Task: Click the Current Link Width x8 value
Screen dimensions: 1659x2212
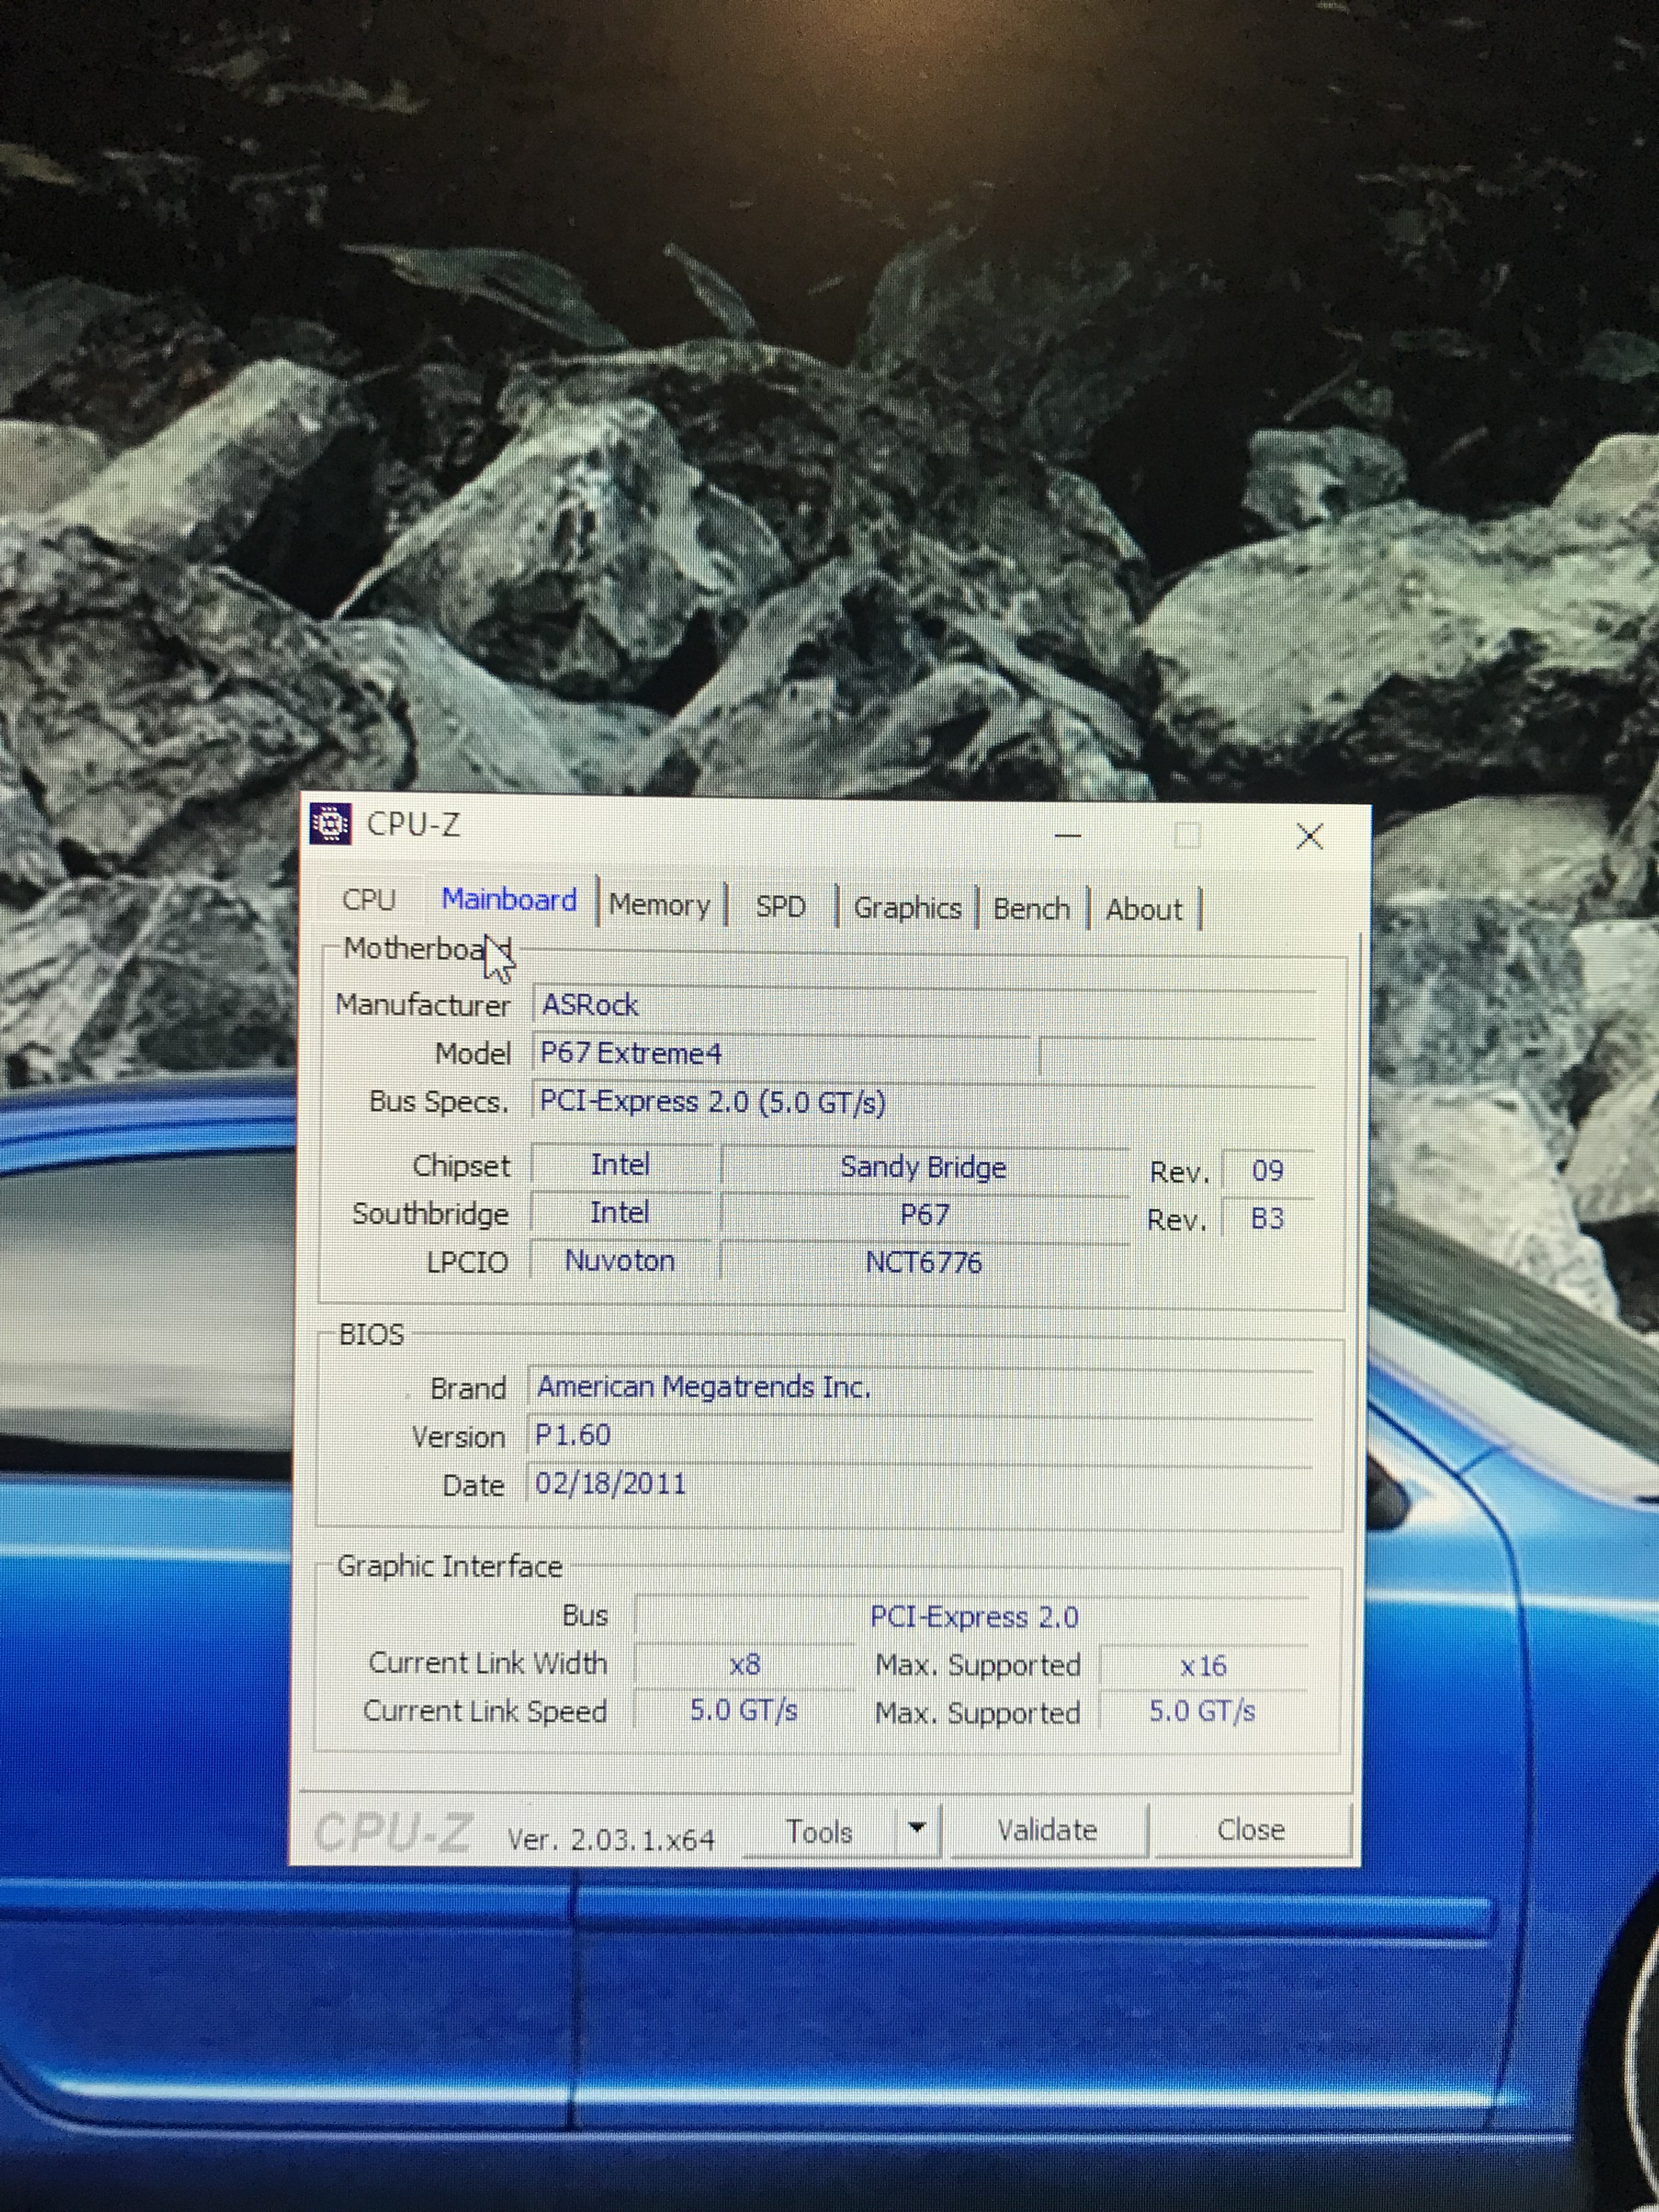Action: pos(745,1665)
